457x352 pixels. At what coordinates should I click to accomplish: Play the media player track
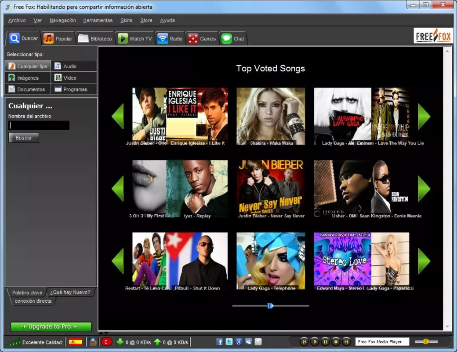315,341
